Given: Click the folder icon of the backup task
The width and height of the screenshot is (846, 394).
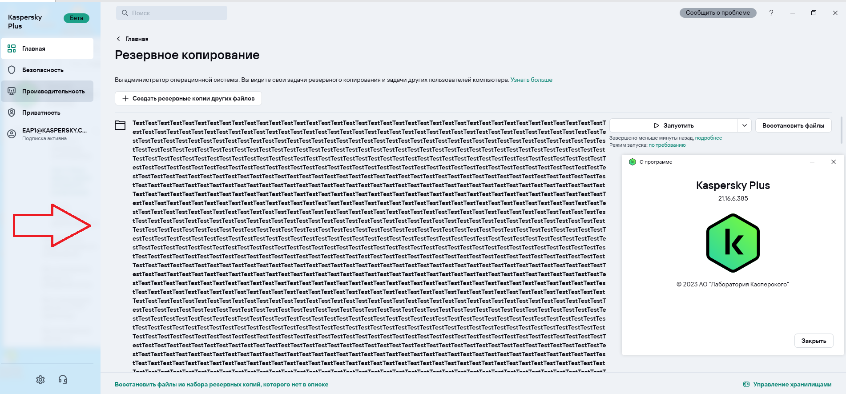Looking at the screenshot, I should [x=120, y=125].
